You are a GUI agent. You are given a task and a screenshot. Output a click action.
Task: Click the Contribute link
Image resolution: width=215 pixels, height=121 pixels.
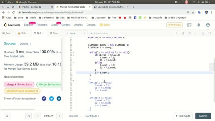coord(92,116)
